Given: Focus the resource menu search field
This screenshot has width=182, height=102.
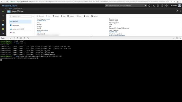Looking at the screenshot, I should click(20, 16).
